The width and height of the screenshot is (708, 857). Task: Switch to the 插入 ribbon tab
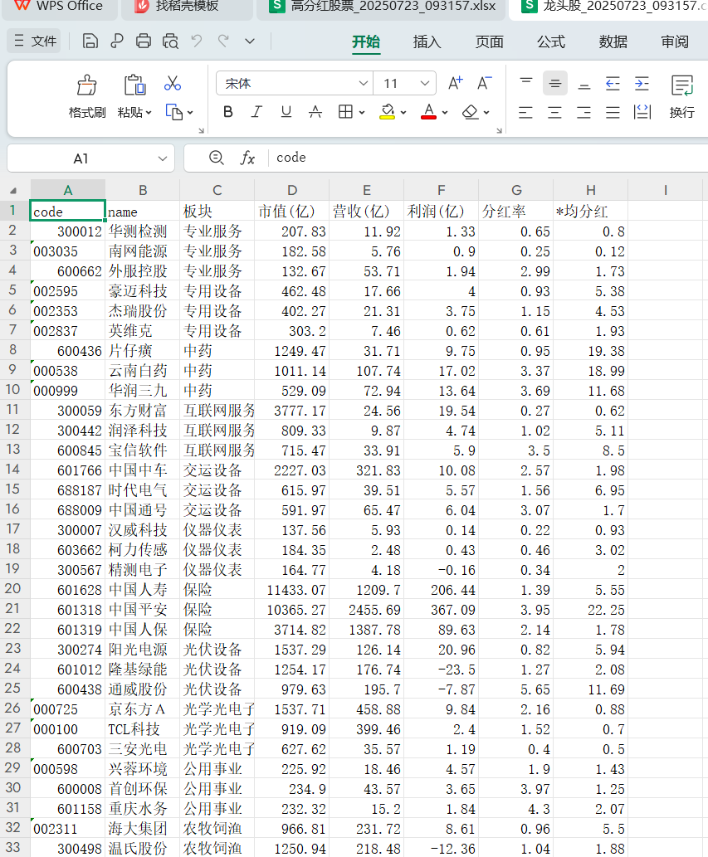427,41
